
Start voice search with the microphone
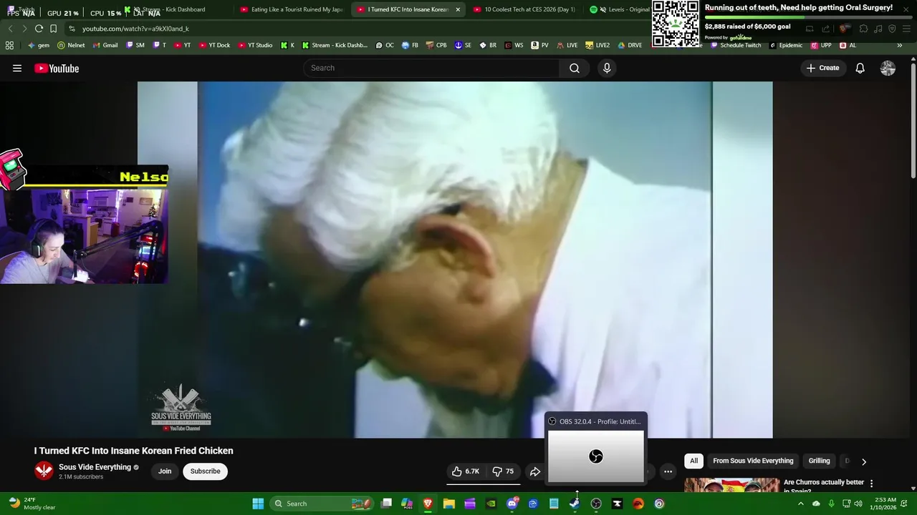coord(607,68)
